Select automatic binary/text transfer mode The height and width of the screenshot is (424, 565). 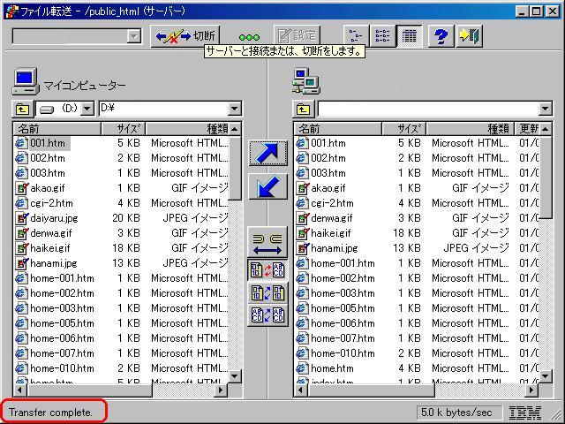pyautogui.click(x=268, y=270)
